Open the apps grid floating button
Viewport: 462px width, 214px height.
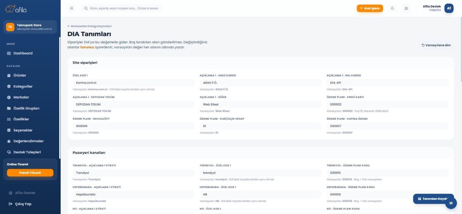pyautogui.click(x=451, y=203)
